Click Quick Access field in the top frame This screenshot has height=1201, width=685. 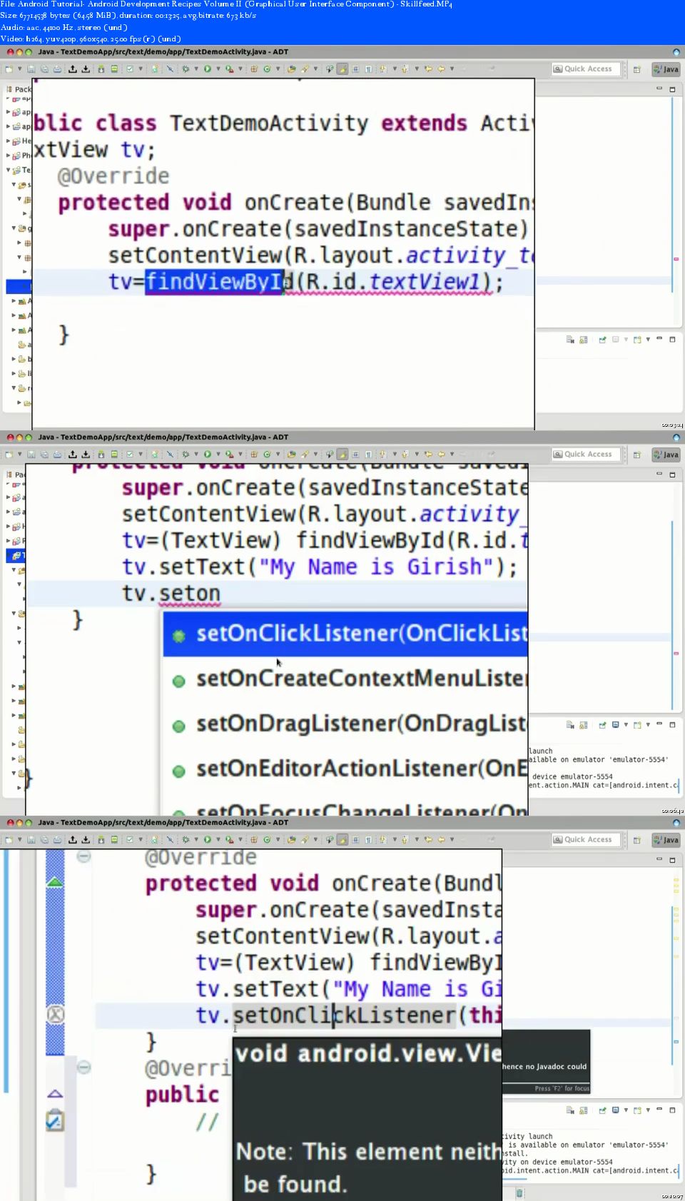(587, 69)
